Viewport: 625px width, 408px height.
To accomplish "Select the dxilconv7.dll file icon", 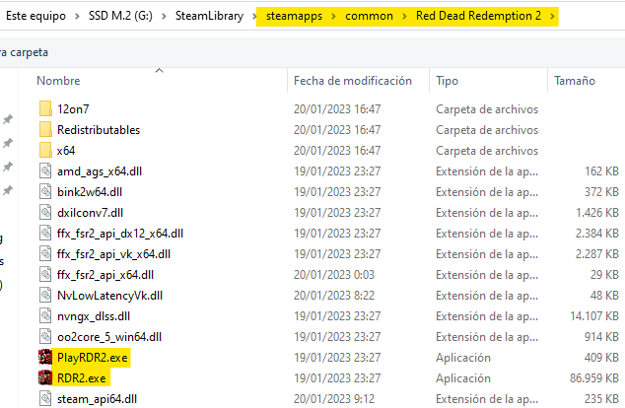I will coord(45,212).
